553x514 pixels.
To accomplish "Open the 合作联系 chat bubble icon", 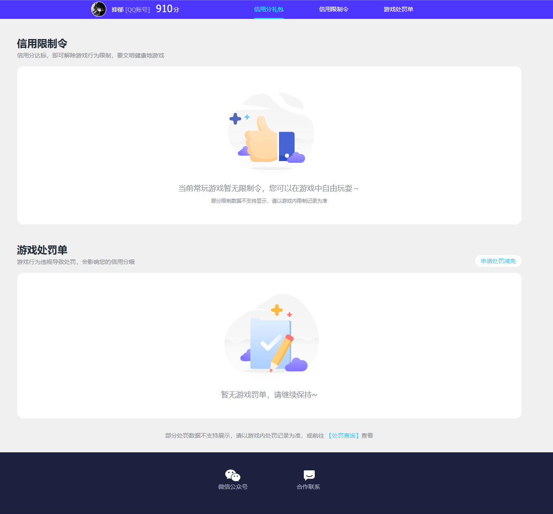I will click(x=309, y=475).
